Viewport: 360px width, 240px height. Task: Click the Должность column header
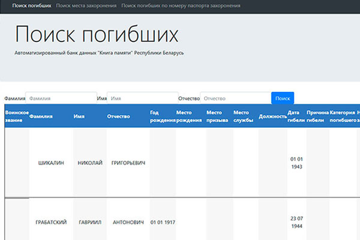(273, 116)
